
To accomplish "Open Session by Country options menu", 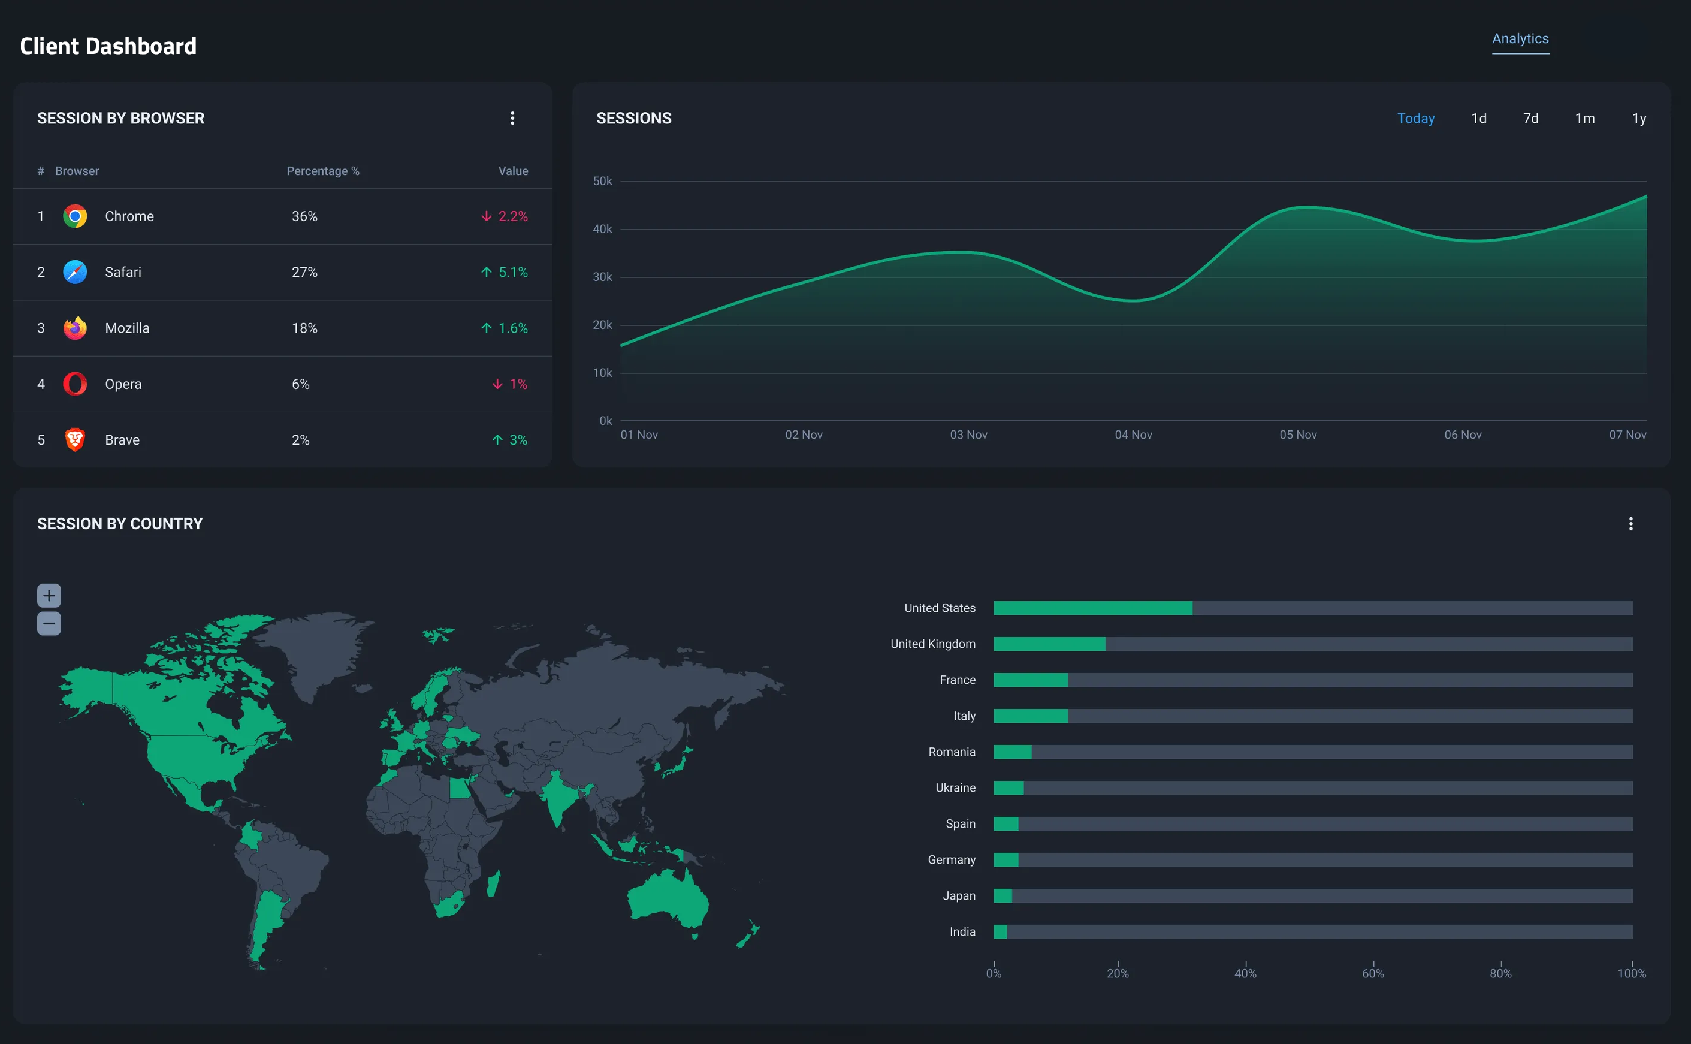I will [1630, 523].
